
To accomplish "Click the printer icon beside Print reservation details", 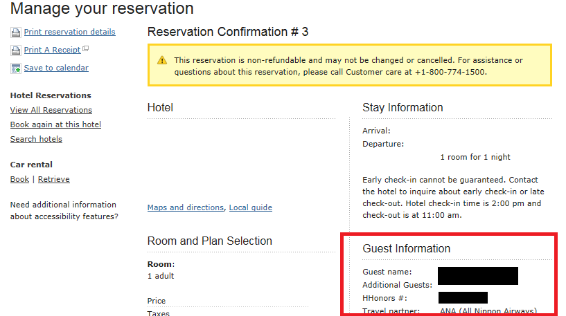I will [16, 32].
